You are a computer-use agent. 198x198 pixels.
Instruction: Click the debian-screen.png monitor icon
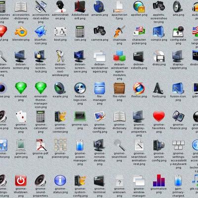(x=20, y=56)
